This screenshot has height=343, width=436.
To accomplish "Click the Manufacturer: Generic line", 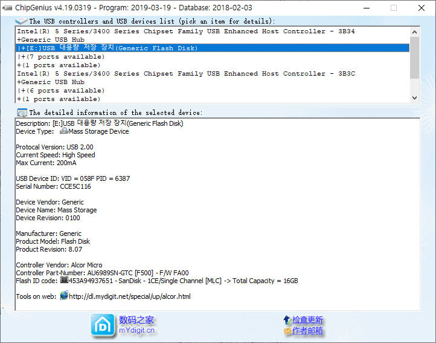I will tap(49, 234).
